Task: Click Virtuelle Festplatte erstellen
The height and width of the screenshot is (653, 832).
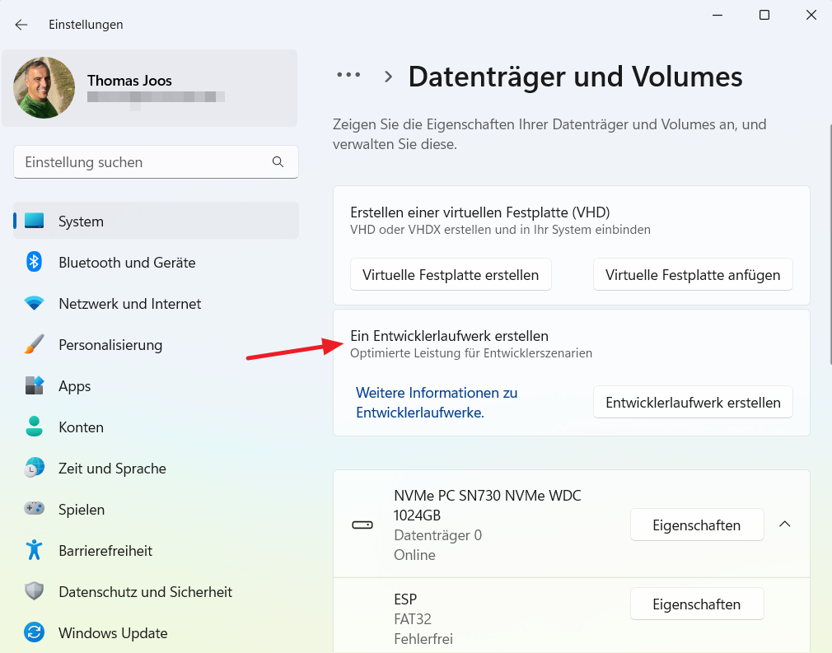Action: pyautogui.click(x=451, y=274)
